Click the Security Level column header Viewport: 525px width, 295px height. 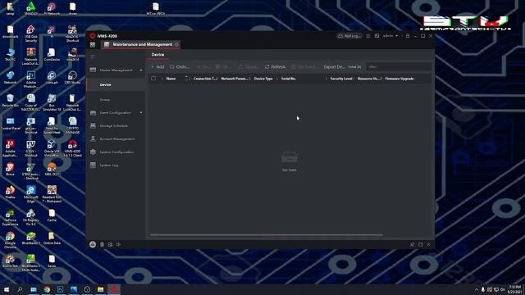341,79
